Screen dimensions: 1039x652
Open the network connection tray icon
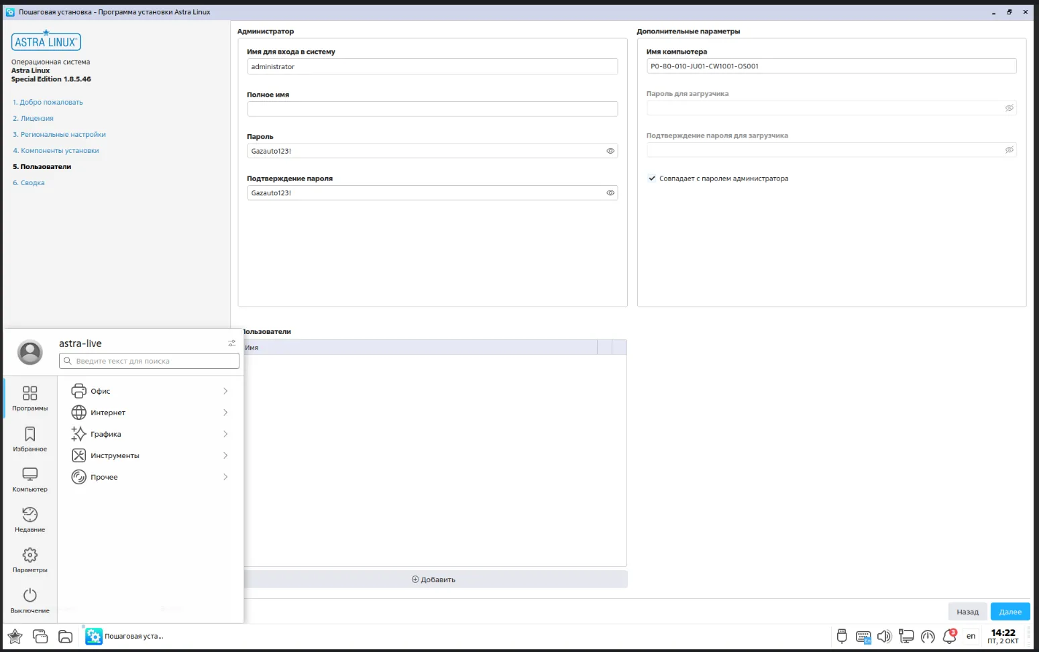coord(906,636)
